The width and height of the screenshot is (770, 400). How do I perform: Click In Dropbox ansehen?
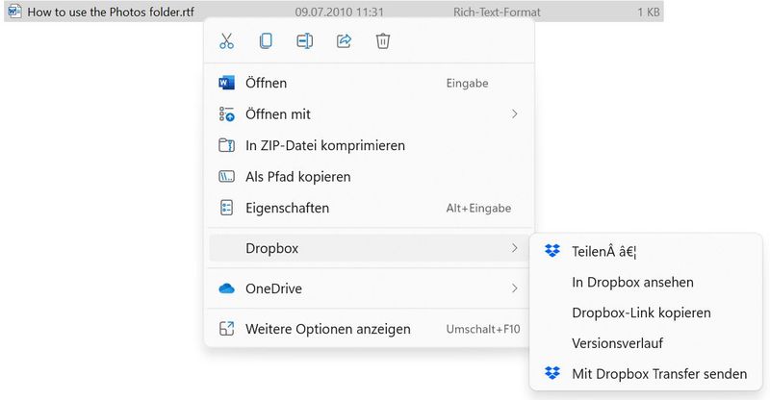click(x=632, y=282)
